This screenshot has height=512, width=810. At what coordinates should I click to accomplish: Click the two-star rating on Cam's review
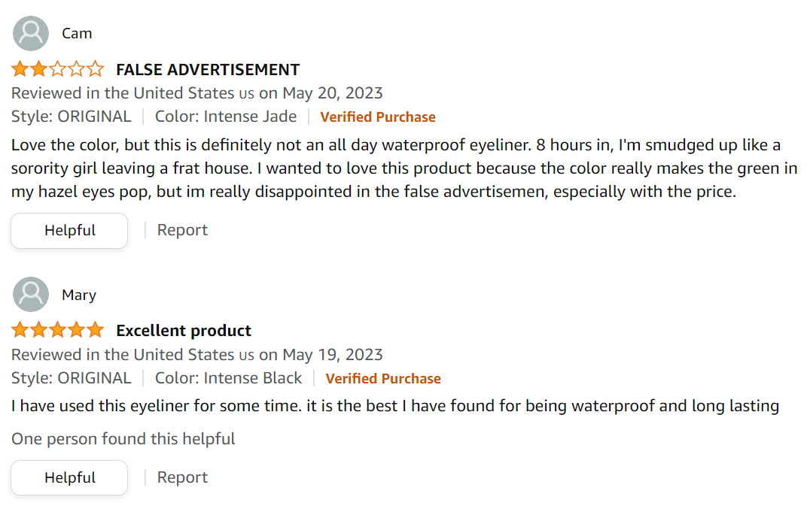pyautogui.click(x=57, y=70)
